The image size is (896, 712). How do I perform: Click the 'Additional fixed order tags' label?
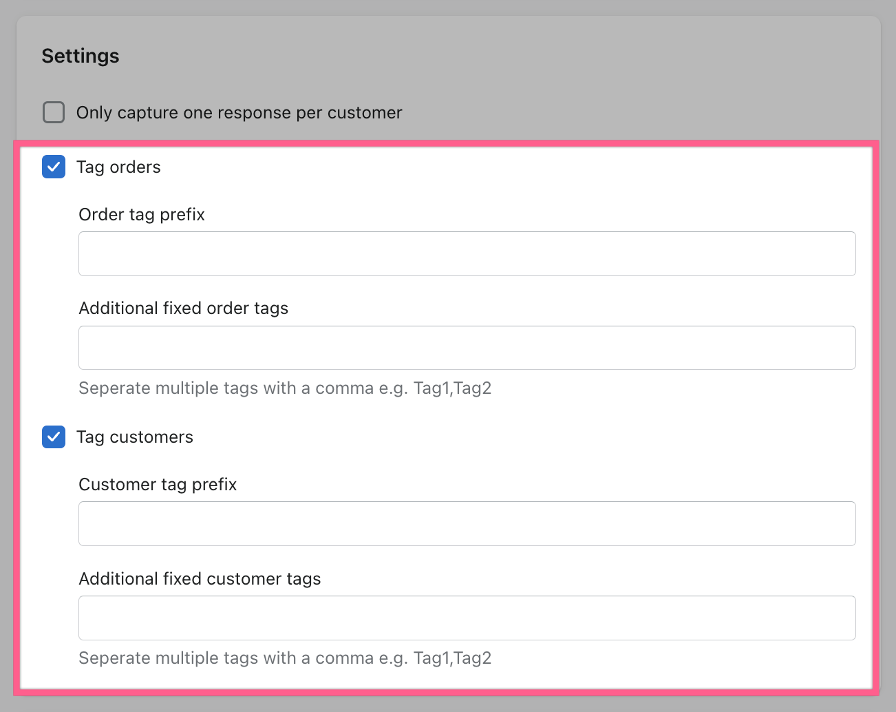183,308
